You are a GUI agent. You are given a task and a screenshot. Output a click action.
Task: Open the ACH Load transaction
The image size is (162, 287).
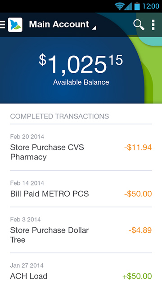tap(81, 270)
